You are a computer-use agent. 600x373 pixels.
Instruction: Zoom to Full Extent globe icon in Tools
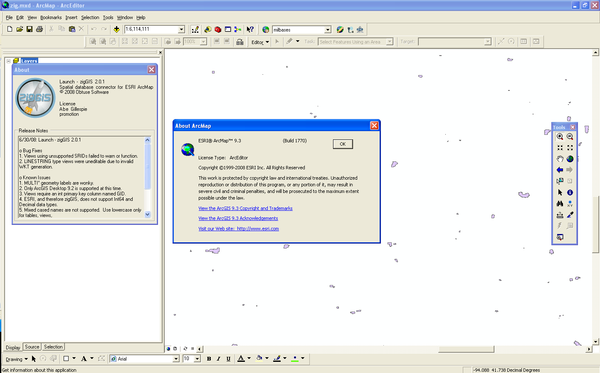(570, 159)
